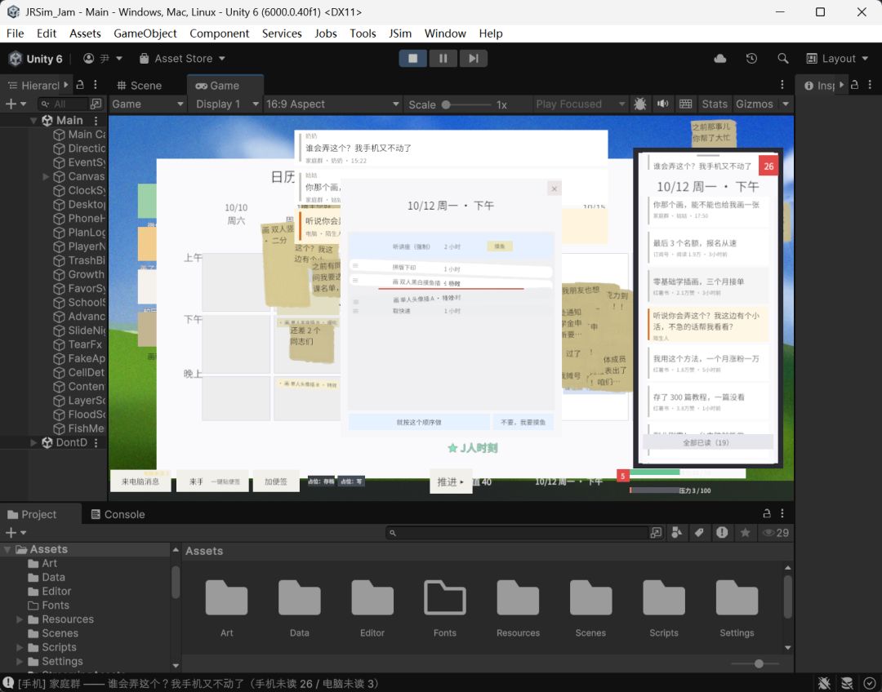Open the JSim menu

[x=400, y=33]
